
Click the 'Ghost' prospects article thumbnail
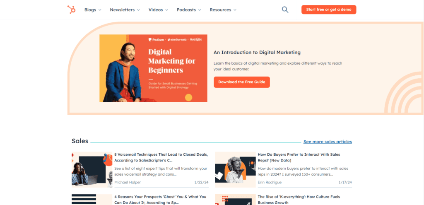(92, 200)
